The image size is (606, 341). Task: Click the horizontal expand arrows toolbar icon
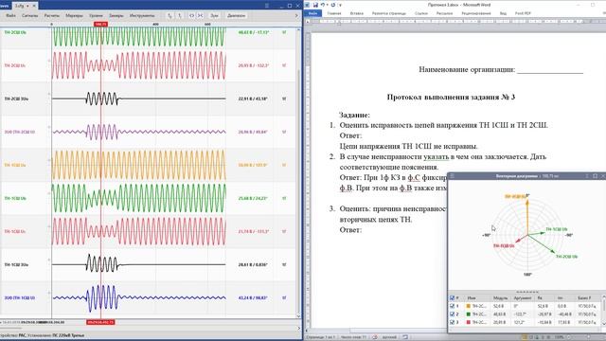[x=191, y=16]
